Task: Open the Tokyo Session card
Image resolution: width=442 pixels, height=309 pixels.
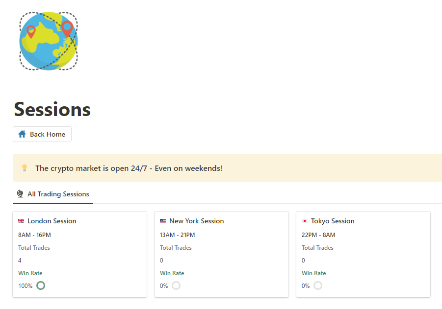Action: coord(363,254)
